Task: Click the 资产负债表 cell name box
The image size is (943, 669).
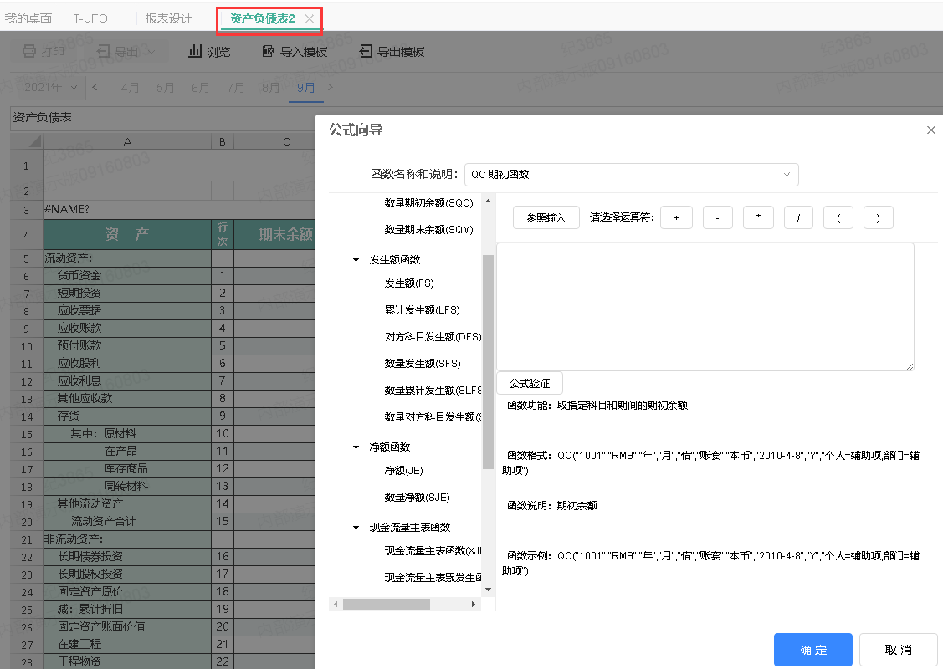Action: point(162,118)
